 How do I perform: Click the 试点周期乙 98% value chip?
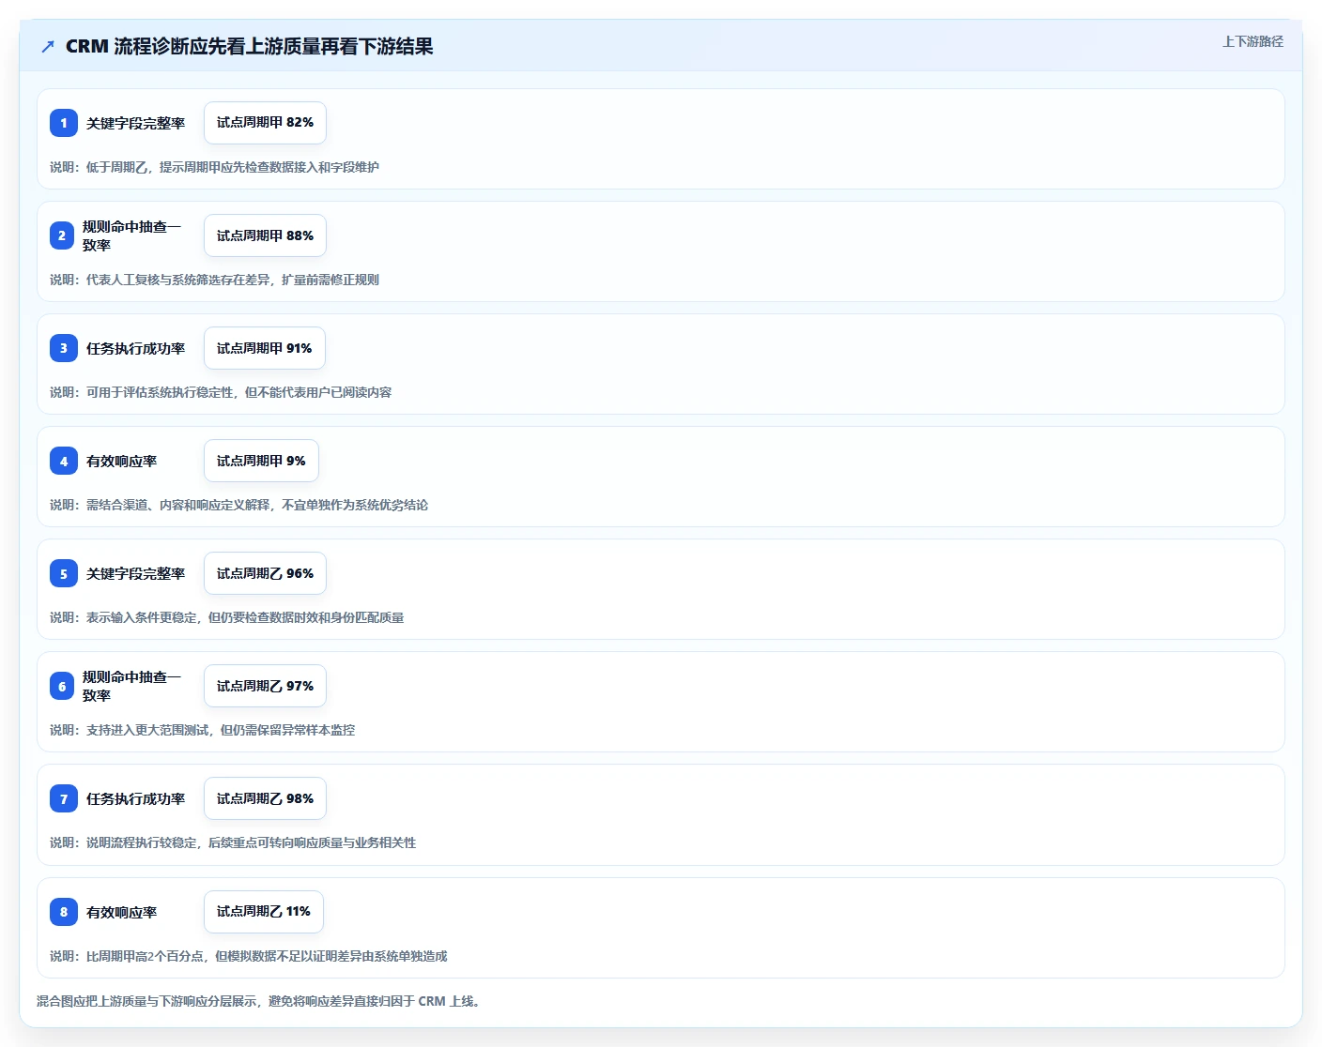tap(265, 798)
